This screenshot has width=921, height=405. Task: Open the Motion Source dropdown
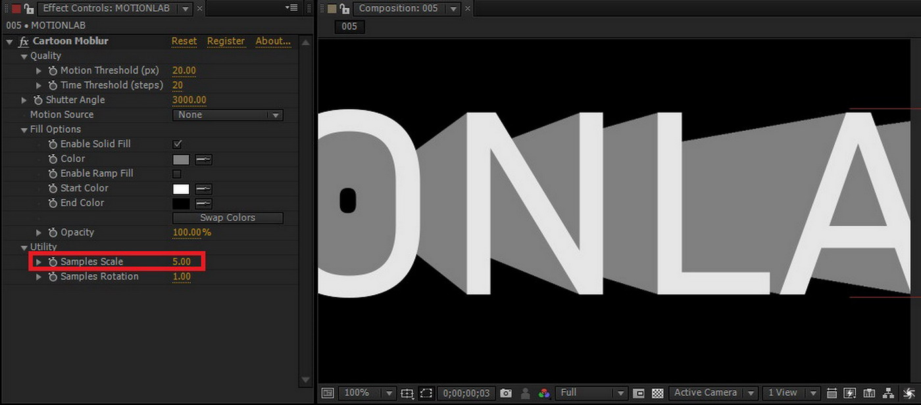point(228,115)
